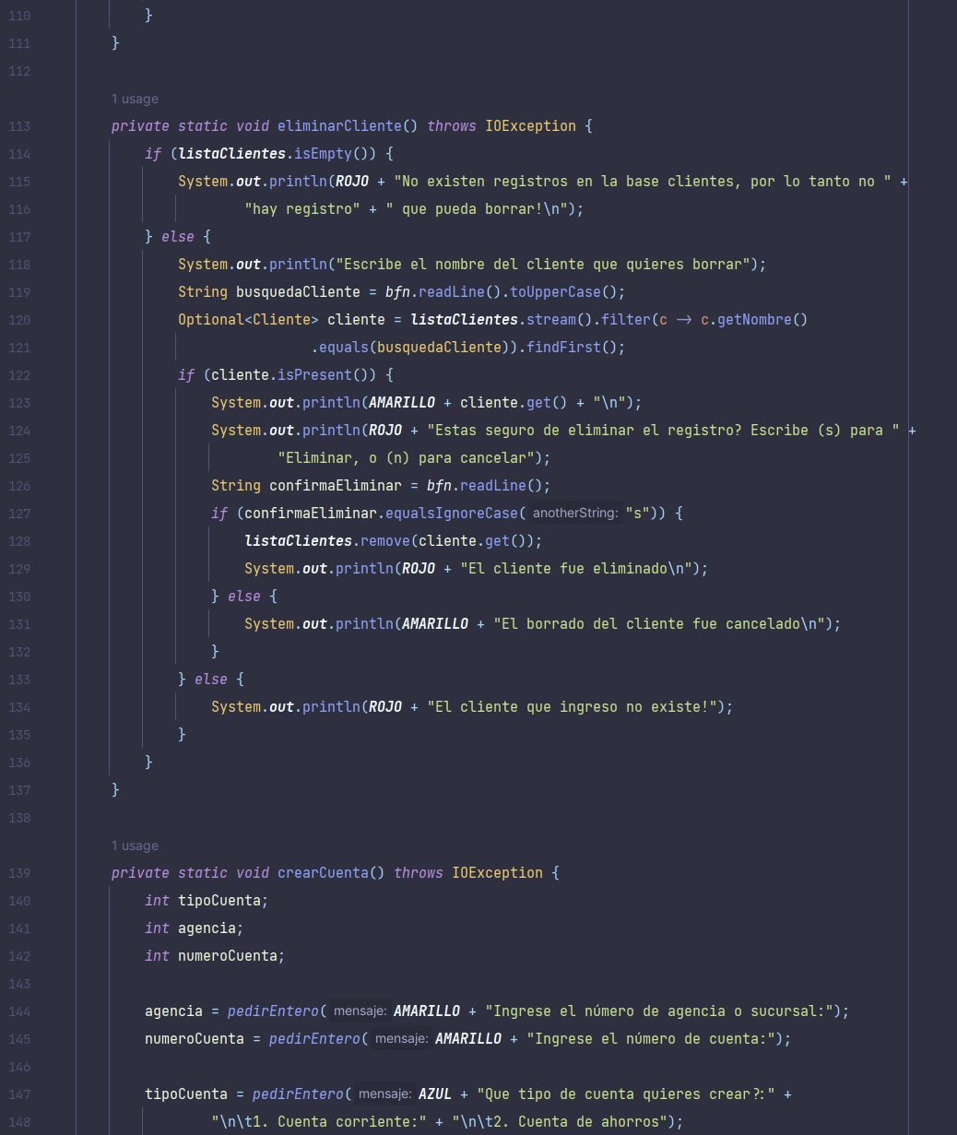This screenshot has height=1135, width=957.
Task: Click the "mensaje:" inlay hint on line 147
Action: [384, 1094]
